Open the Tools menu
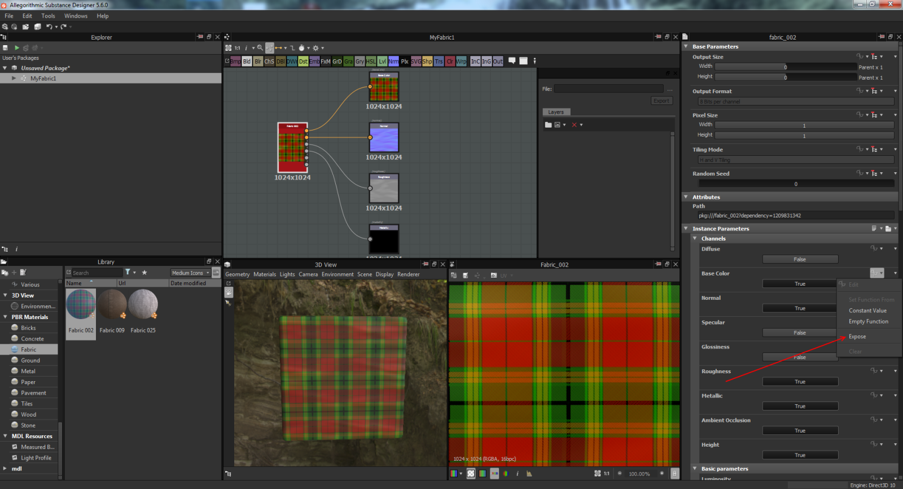Screen dimensions: 903x489 [x=48, y=16]
